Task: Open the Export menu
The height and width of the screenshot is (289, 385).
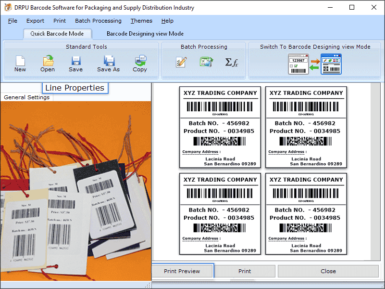Action: (35, 21)
